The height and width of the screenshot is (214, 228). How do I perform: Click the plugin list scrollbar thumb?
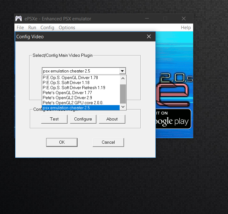(123, 94)
